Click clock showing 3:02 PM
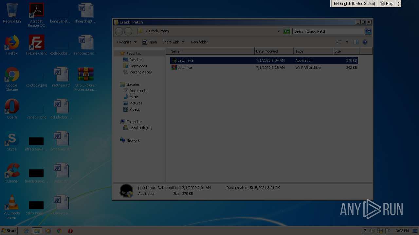The height and width of the screenshot is (235, 419). 402,231
